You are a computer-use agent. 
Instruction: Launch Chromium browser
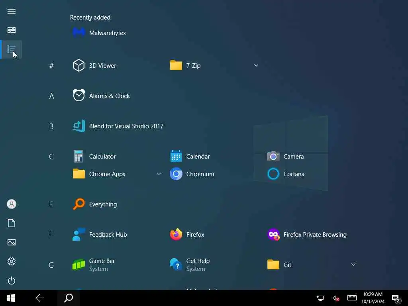click(x=192, y=174)
